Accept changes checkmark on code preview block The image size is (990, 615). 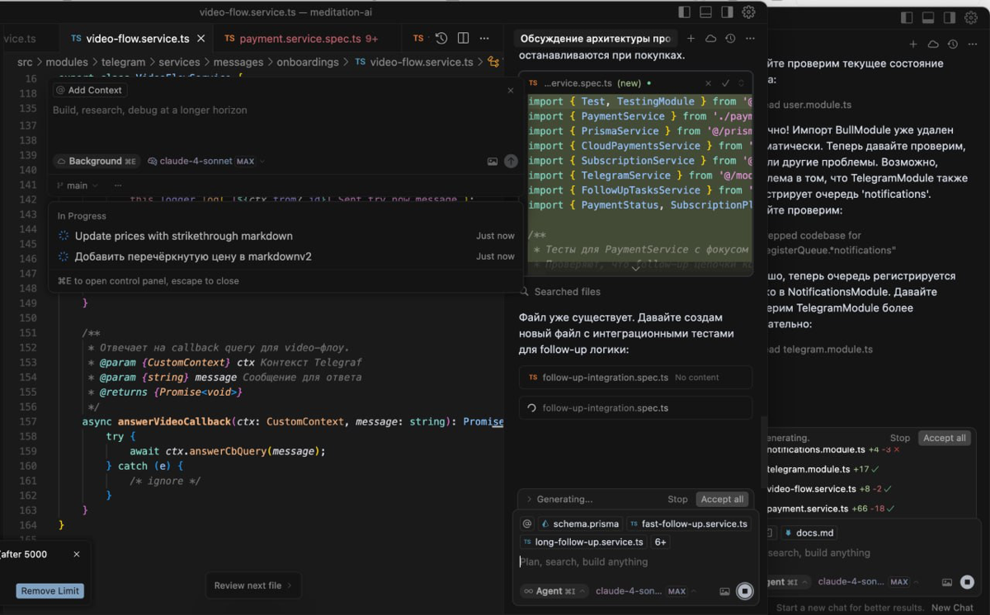click(725, 83)
